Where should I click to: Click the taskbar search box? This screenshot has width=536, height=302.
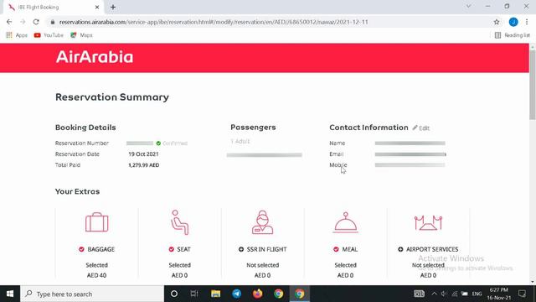coord(92,294)
